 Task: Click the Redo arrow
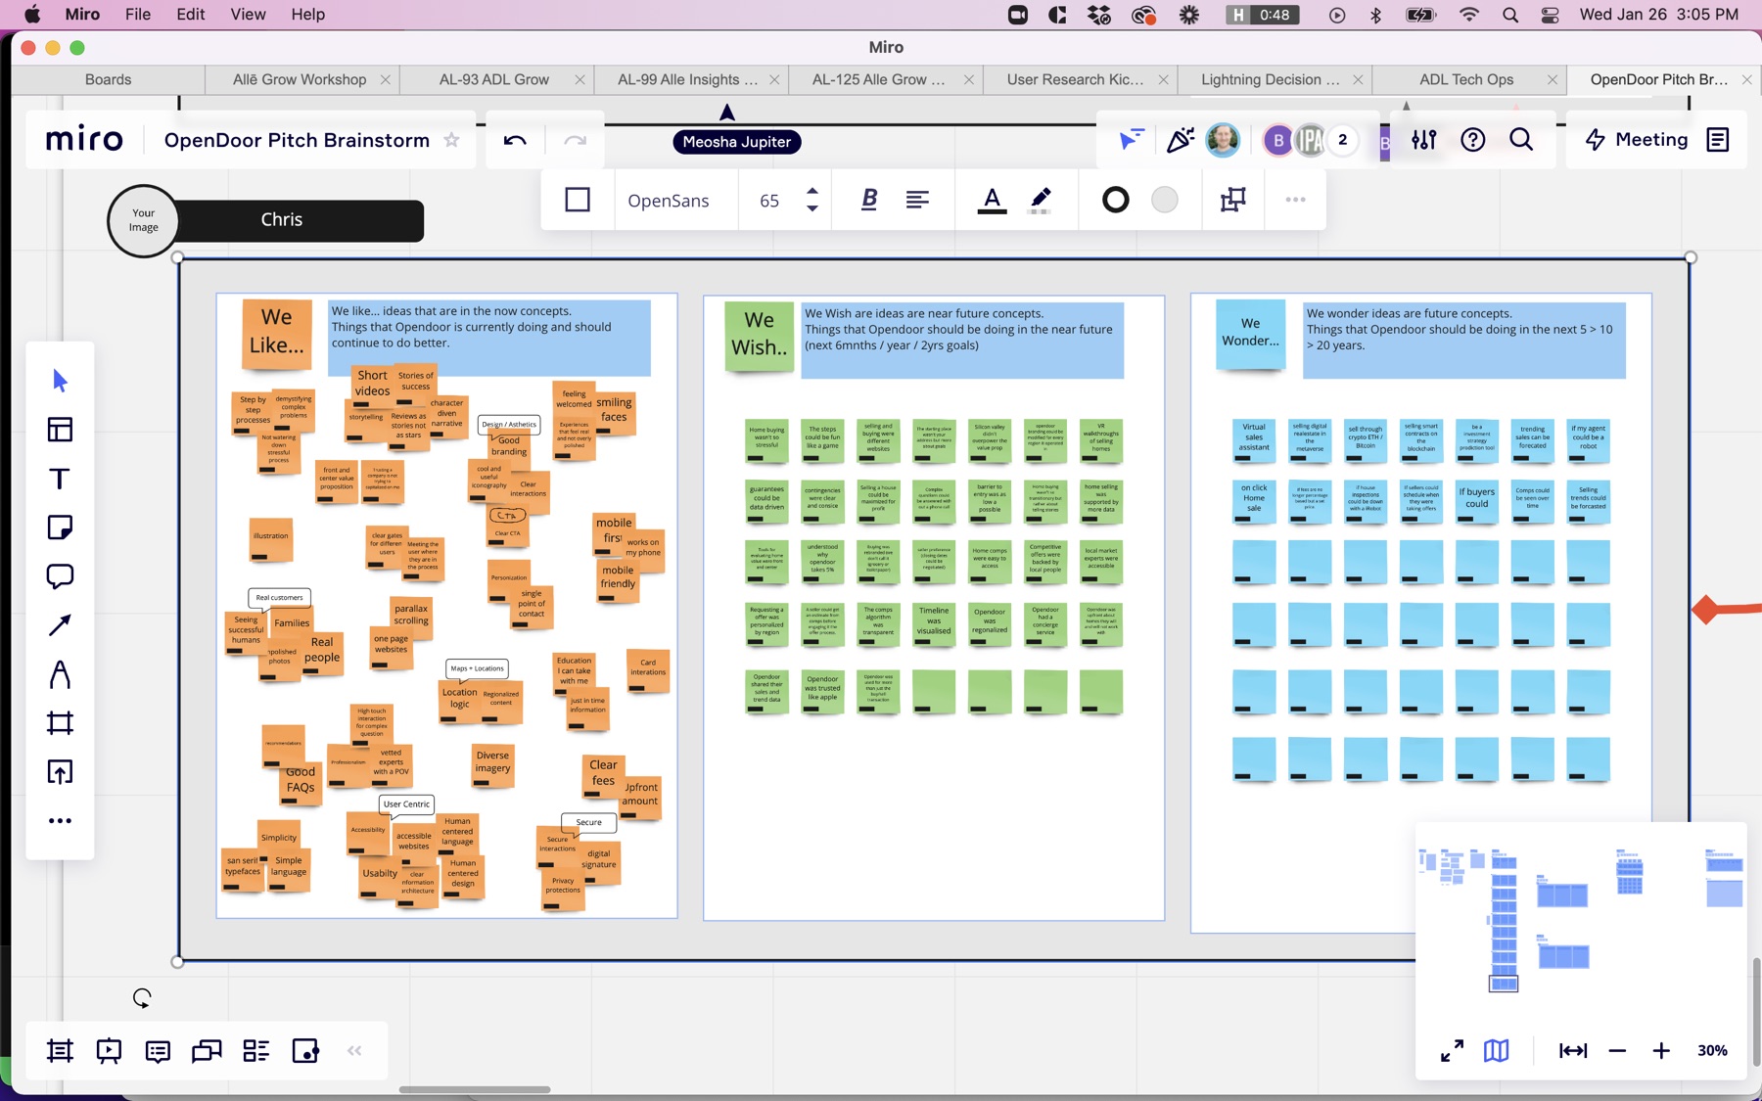coord(575,141)
